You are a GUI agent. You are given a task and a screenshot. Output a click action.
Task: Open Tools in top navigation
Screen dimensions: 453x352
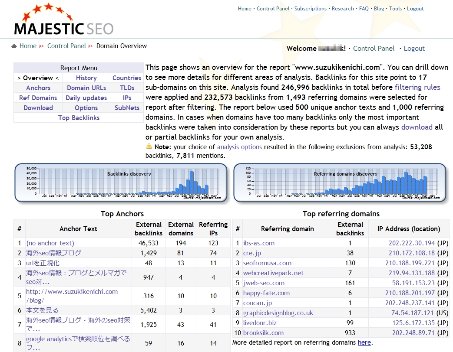point(395,9)
